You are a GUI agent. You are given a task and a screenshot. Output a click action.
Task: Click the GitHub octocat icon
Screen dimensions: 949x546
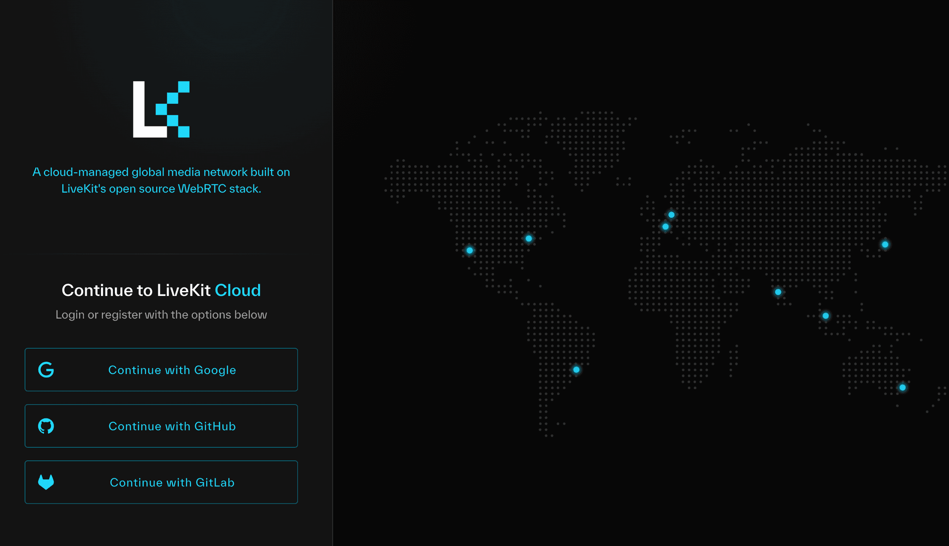click(x=46, y=426)
